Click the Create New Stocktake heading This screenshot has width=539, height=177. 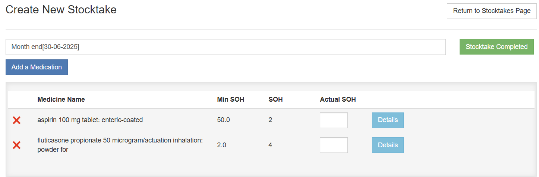tap(61, 10)
